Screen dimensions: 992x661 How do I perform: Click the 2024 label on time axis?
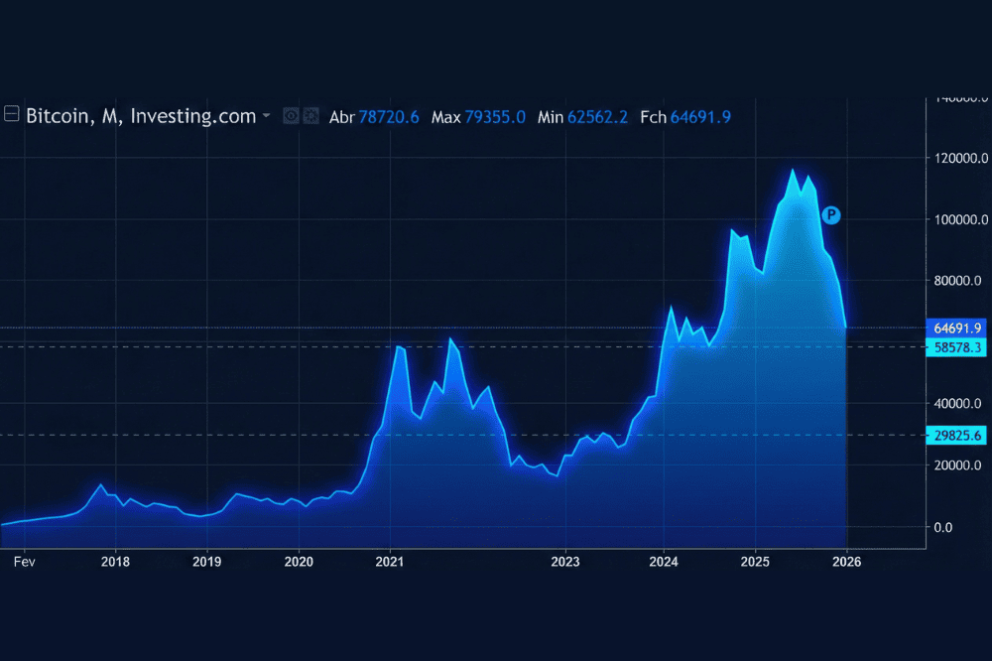[x=664, y=561]
